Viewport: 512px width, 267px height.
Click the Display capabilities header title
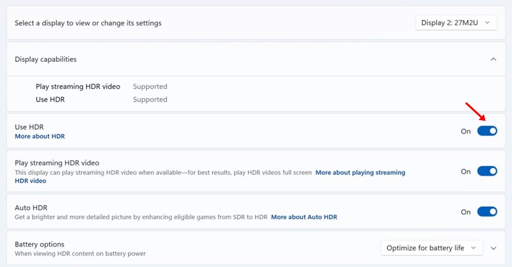point(45,59)
